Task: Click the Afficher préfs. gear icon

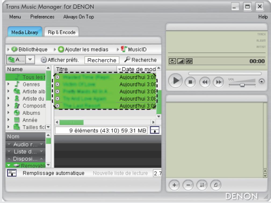Action: tap(44, 60)
